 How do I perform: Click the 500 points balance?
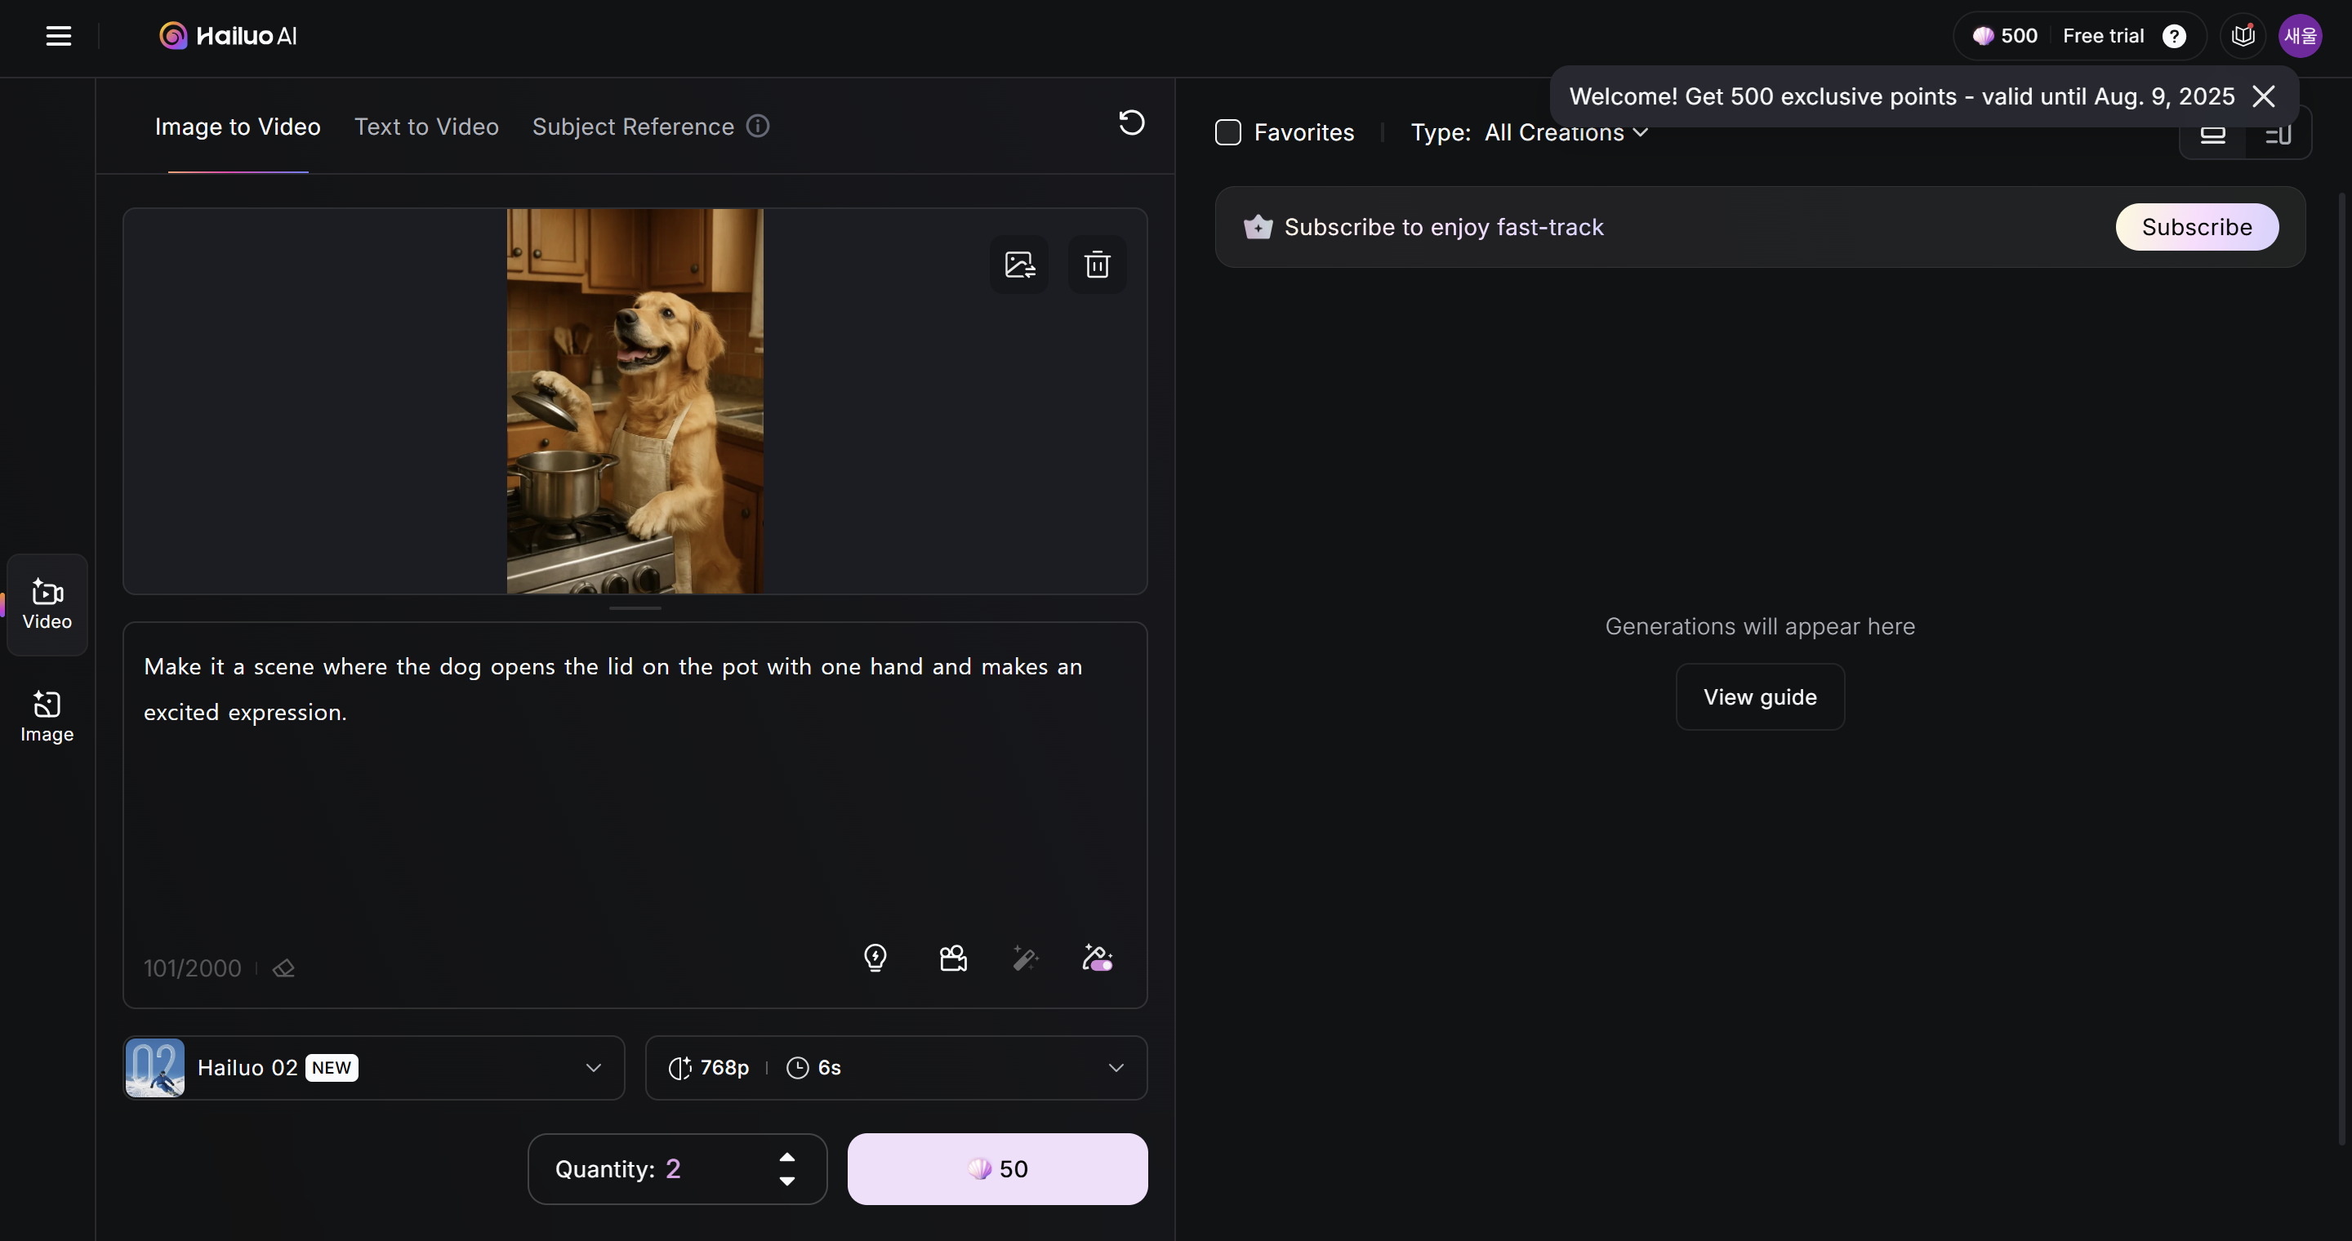coord(2005,36)
